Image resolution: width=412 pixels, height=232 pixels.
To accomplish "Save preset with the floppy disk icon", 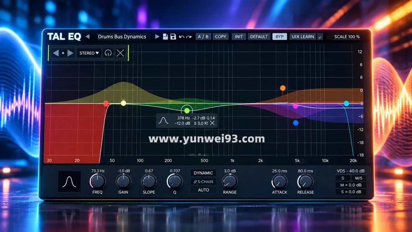I will coord(173,37).
